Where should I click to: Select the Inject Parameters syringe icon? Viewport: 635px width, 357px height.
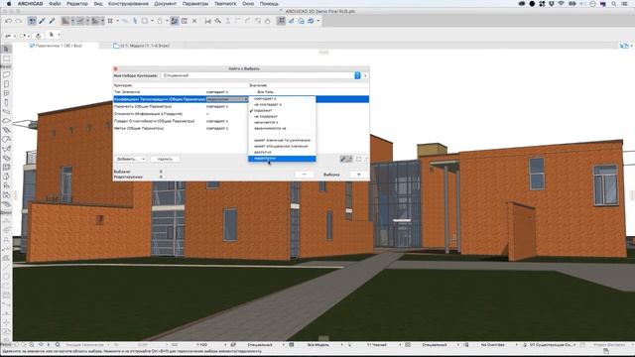(x=52, y=21)
